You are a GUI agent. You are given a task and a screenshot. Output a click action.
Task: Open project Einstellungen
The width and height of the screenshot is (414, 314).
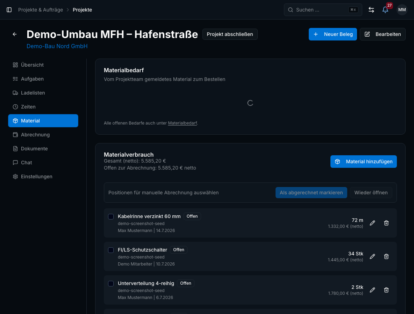click(x=43, y=177)
